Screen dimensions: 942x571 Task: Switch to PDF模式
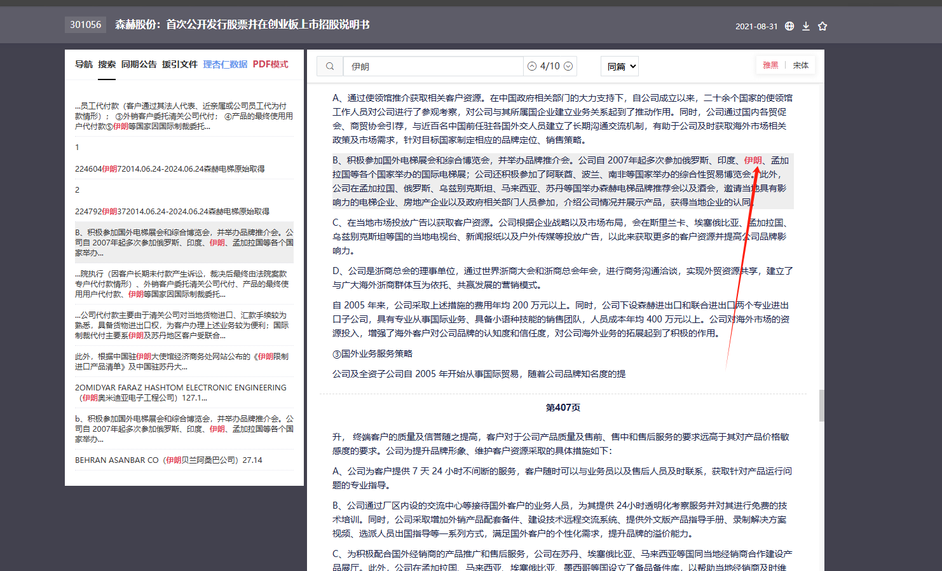(271, 64)
